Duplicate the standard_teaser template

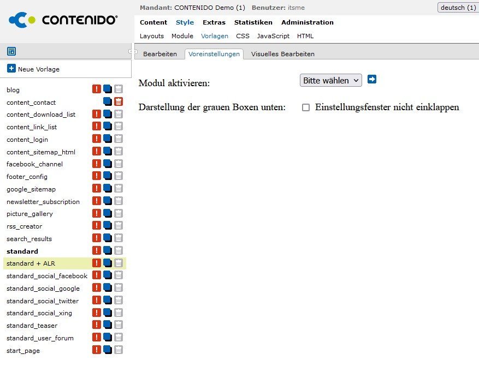[x=108, y=326]
